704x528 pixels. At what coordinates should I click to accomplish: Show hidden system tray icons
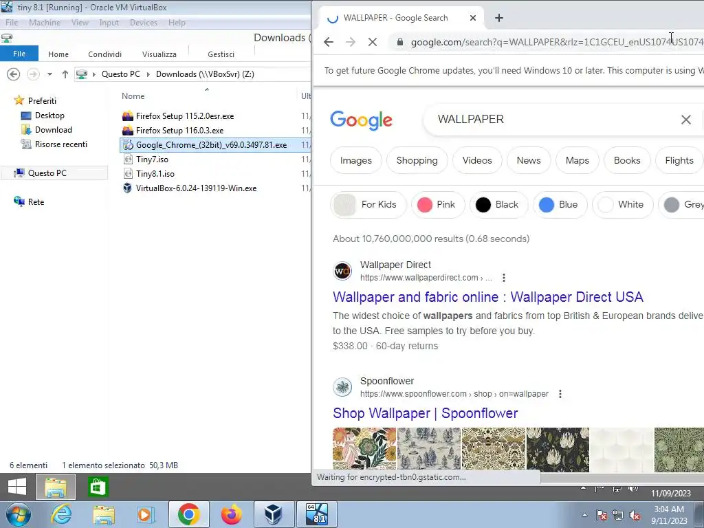(x=584, y=515)
